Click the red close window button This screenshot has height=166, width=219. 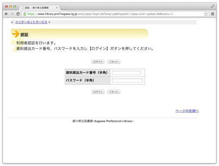[7, 7]
